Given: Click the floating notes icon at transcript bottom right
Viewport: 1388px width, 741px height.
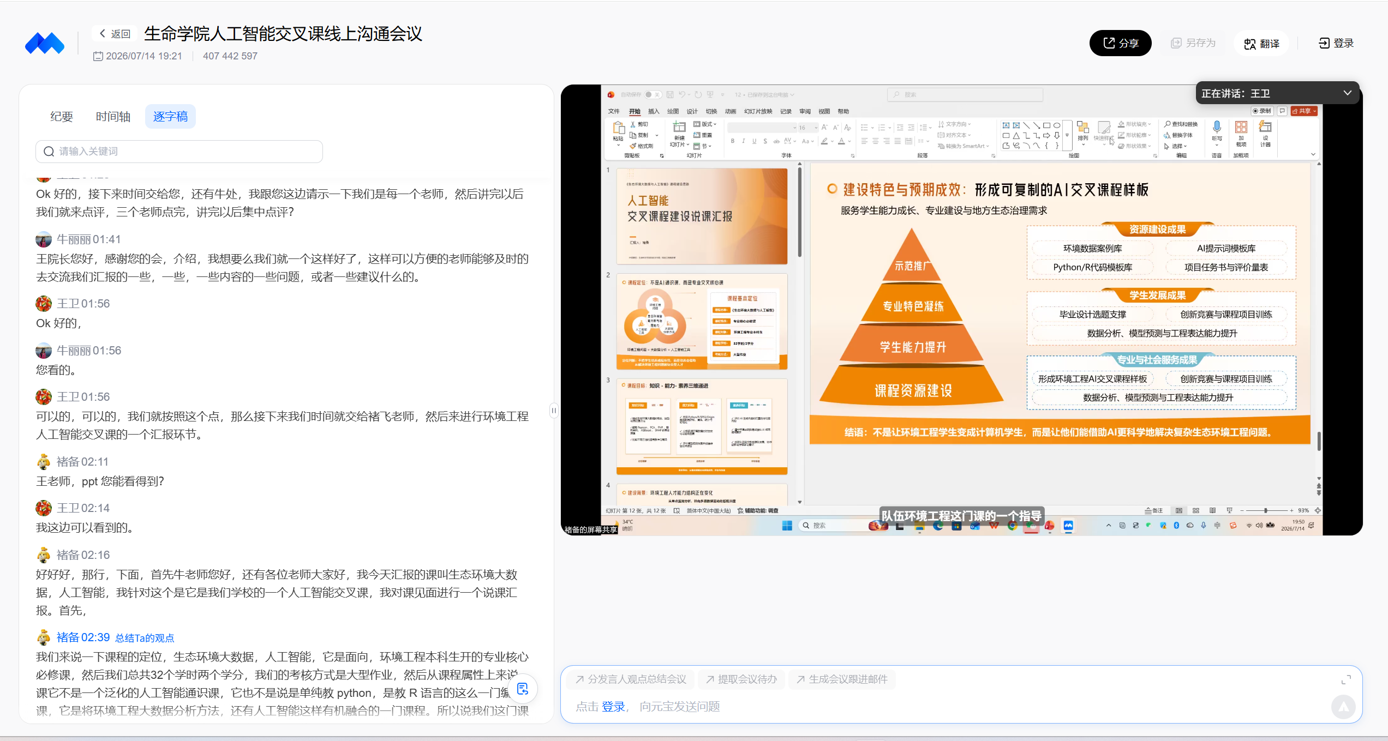Looking at the screenshot, I should point(523,689).
